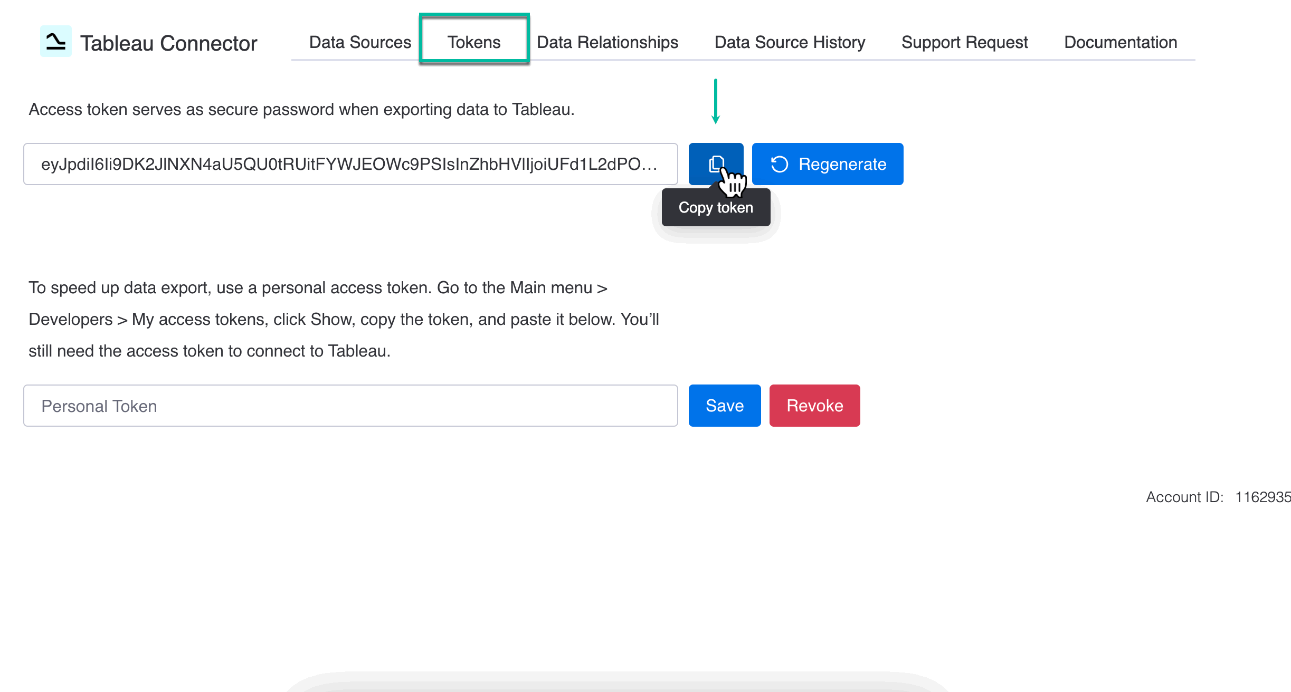Click the Tableau Connector logo icon

click(x=55, y=42)
